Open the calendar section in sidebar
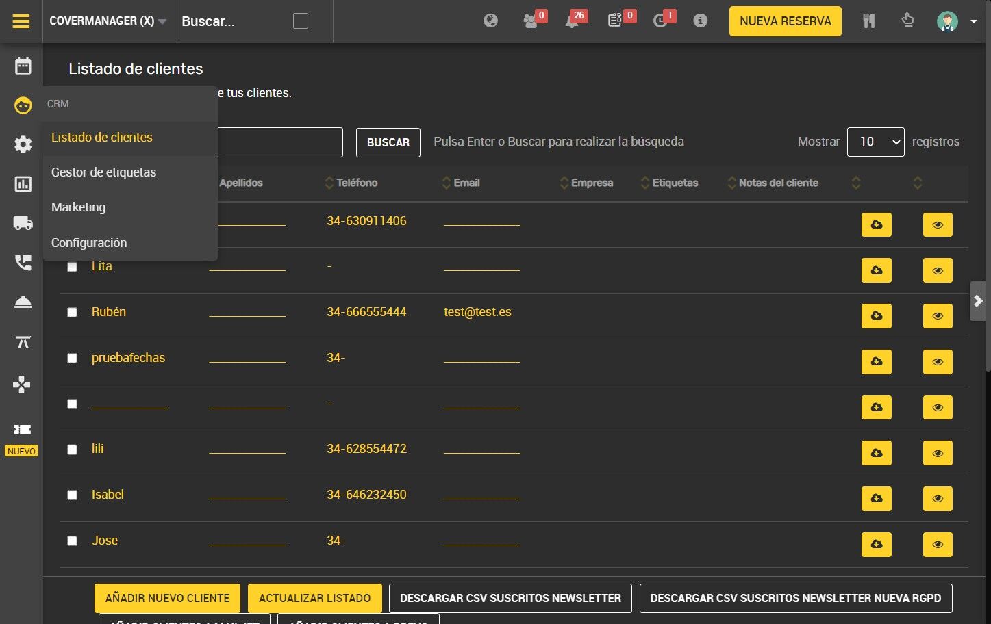 click(x=23, y=66)
